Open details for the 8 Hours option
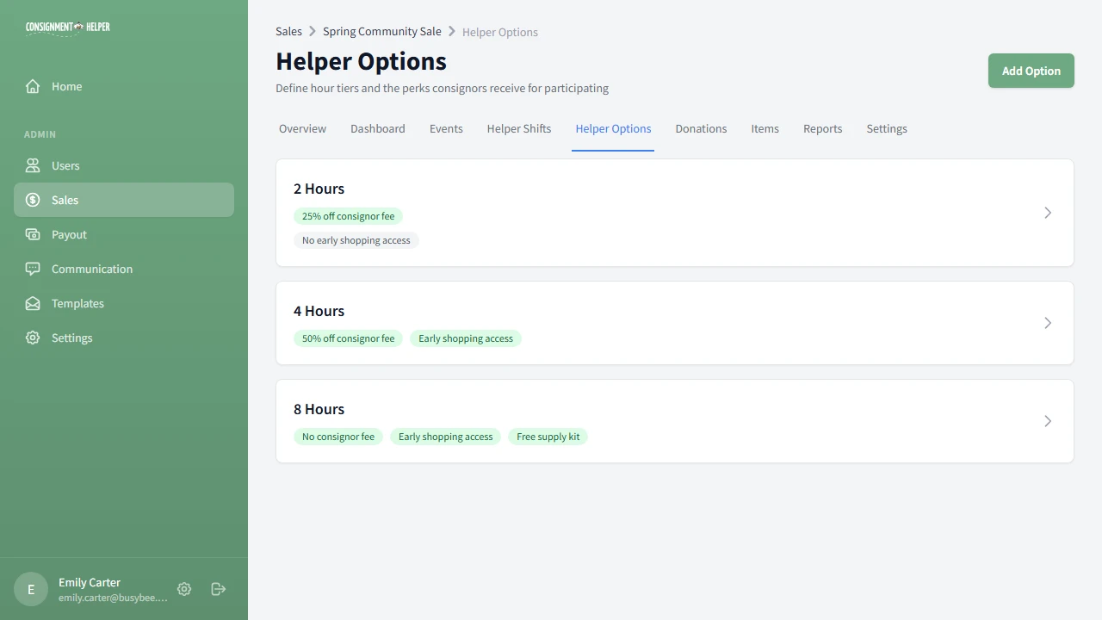Screen dimensions: 1102x620 pos(1048,421)
